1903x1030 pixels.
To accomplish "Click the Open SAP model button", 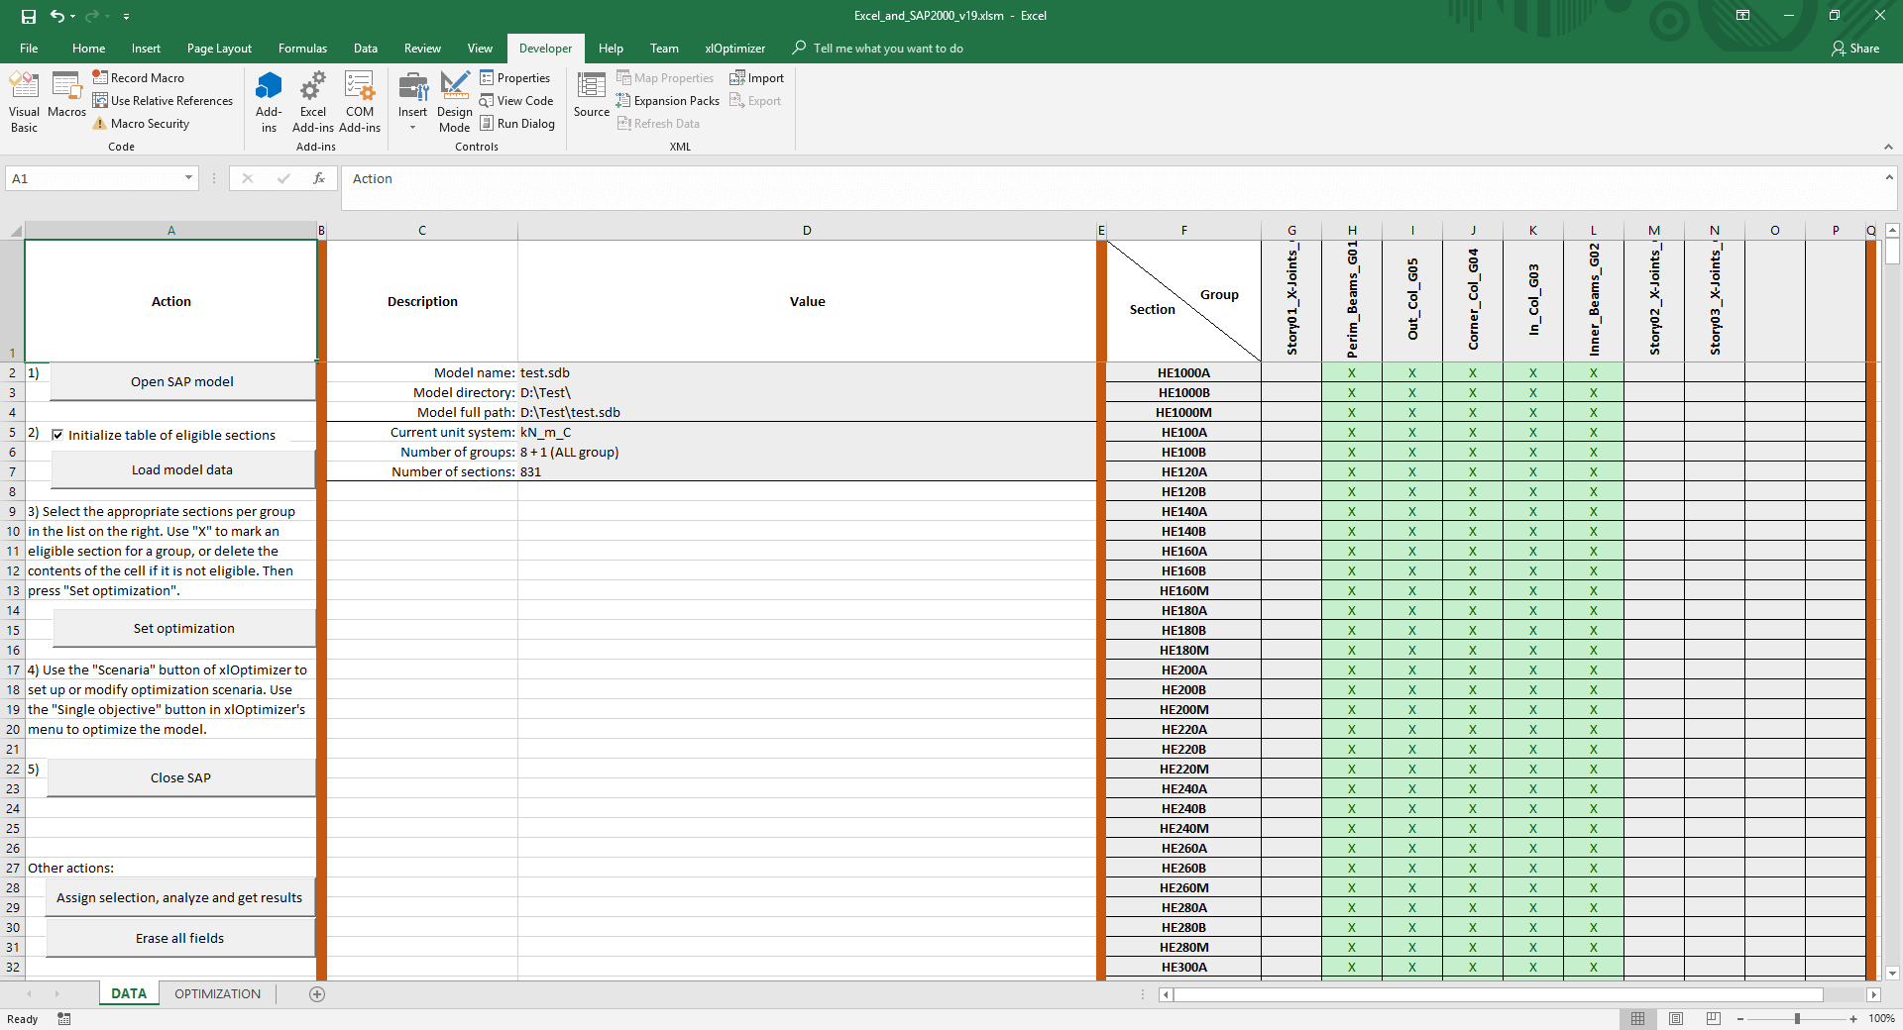I will click(x=182, y=381).
